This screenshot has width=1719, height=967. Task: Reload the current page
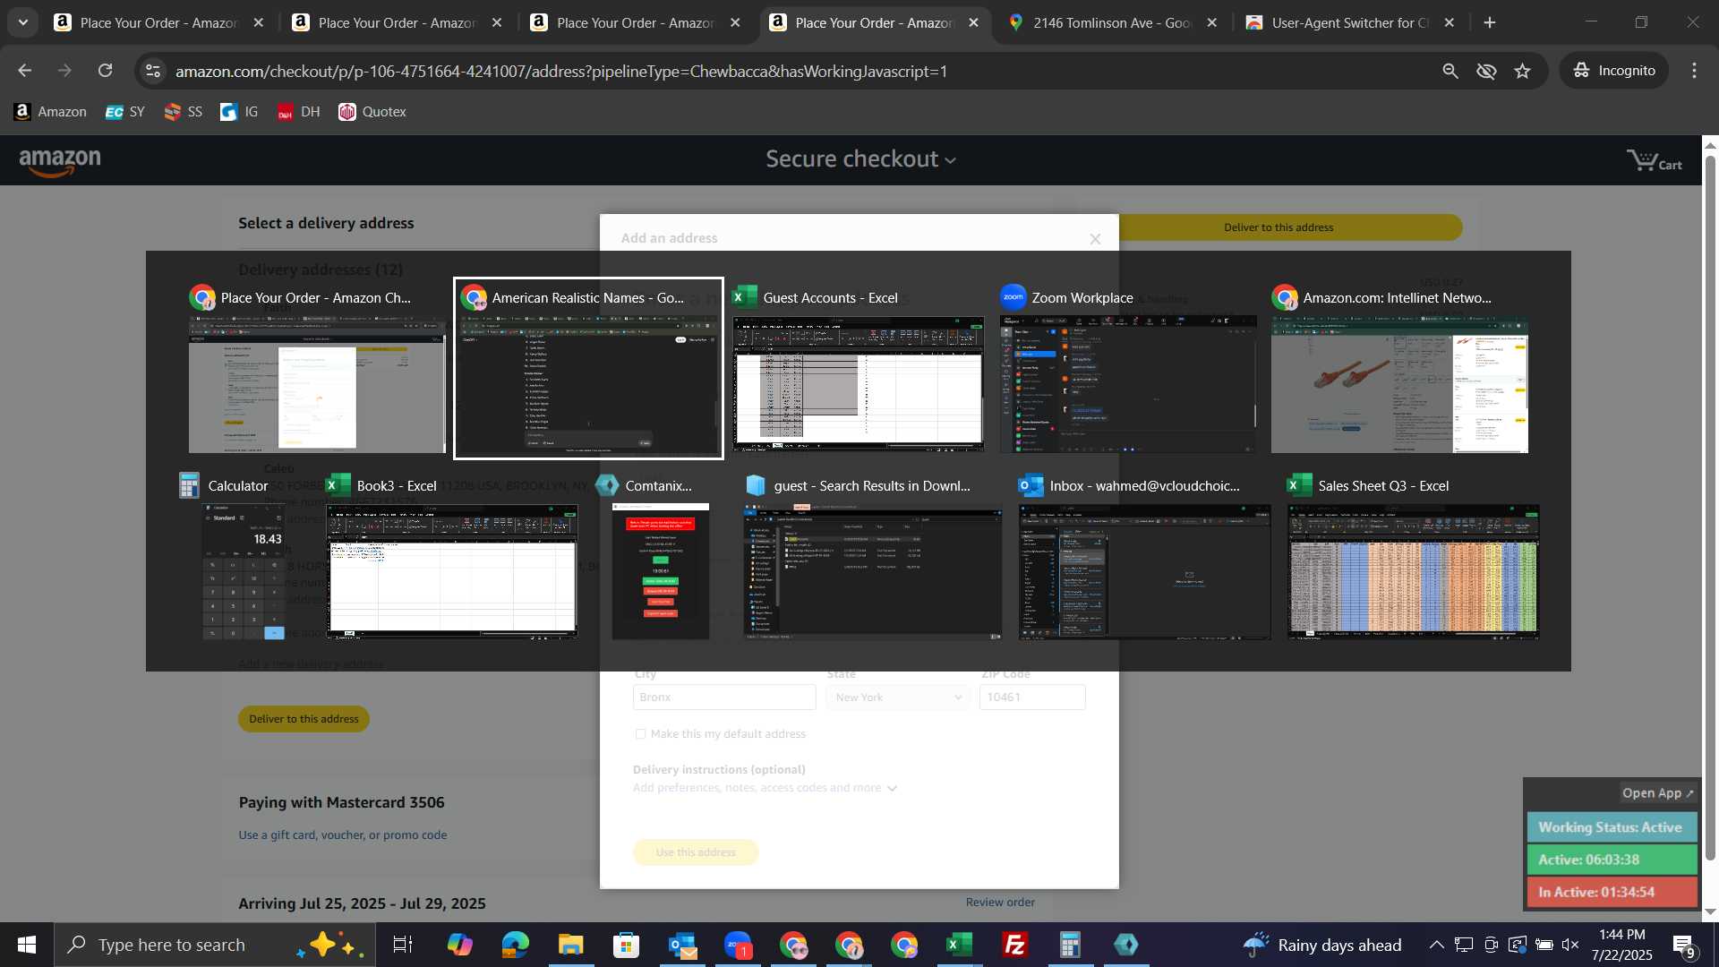[106, 71]
